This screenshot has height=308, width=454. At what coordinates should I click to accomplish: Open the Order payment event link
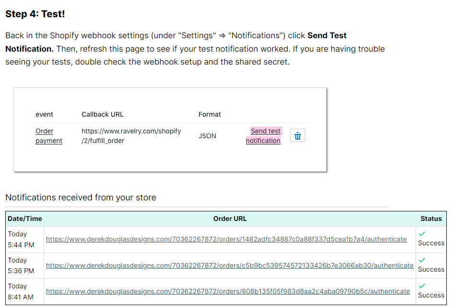[48, 136]
